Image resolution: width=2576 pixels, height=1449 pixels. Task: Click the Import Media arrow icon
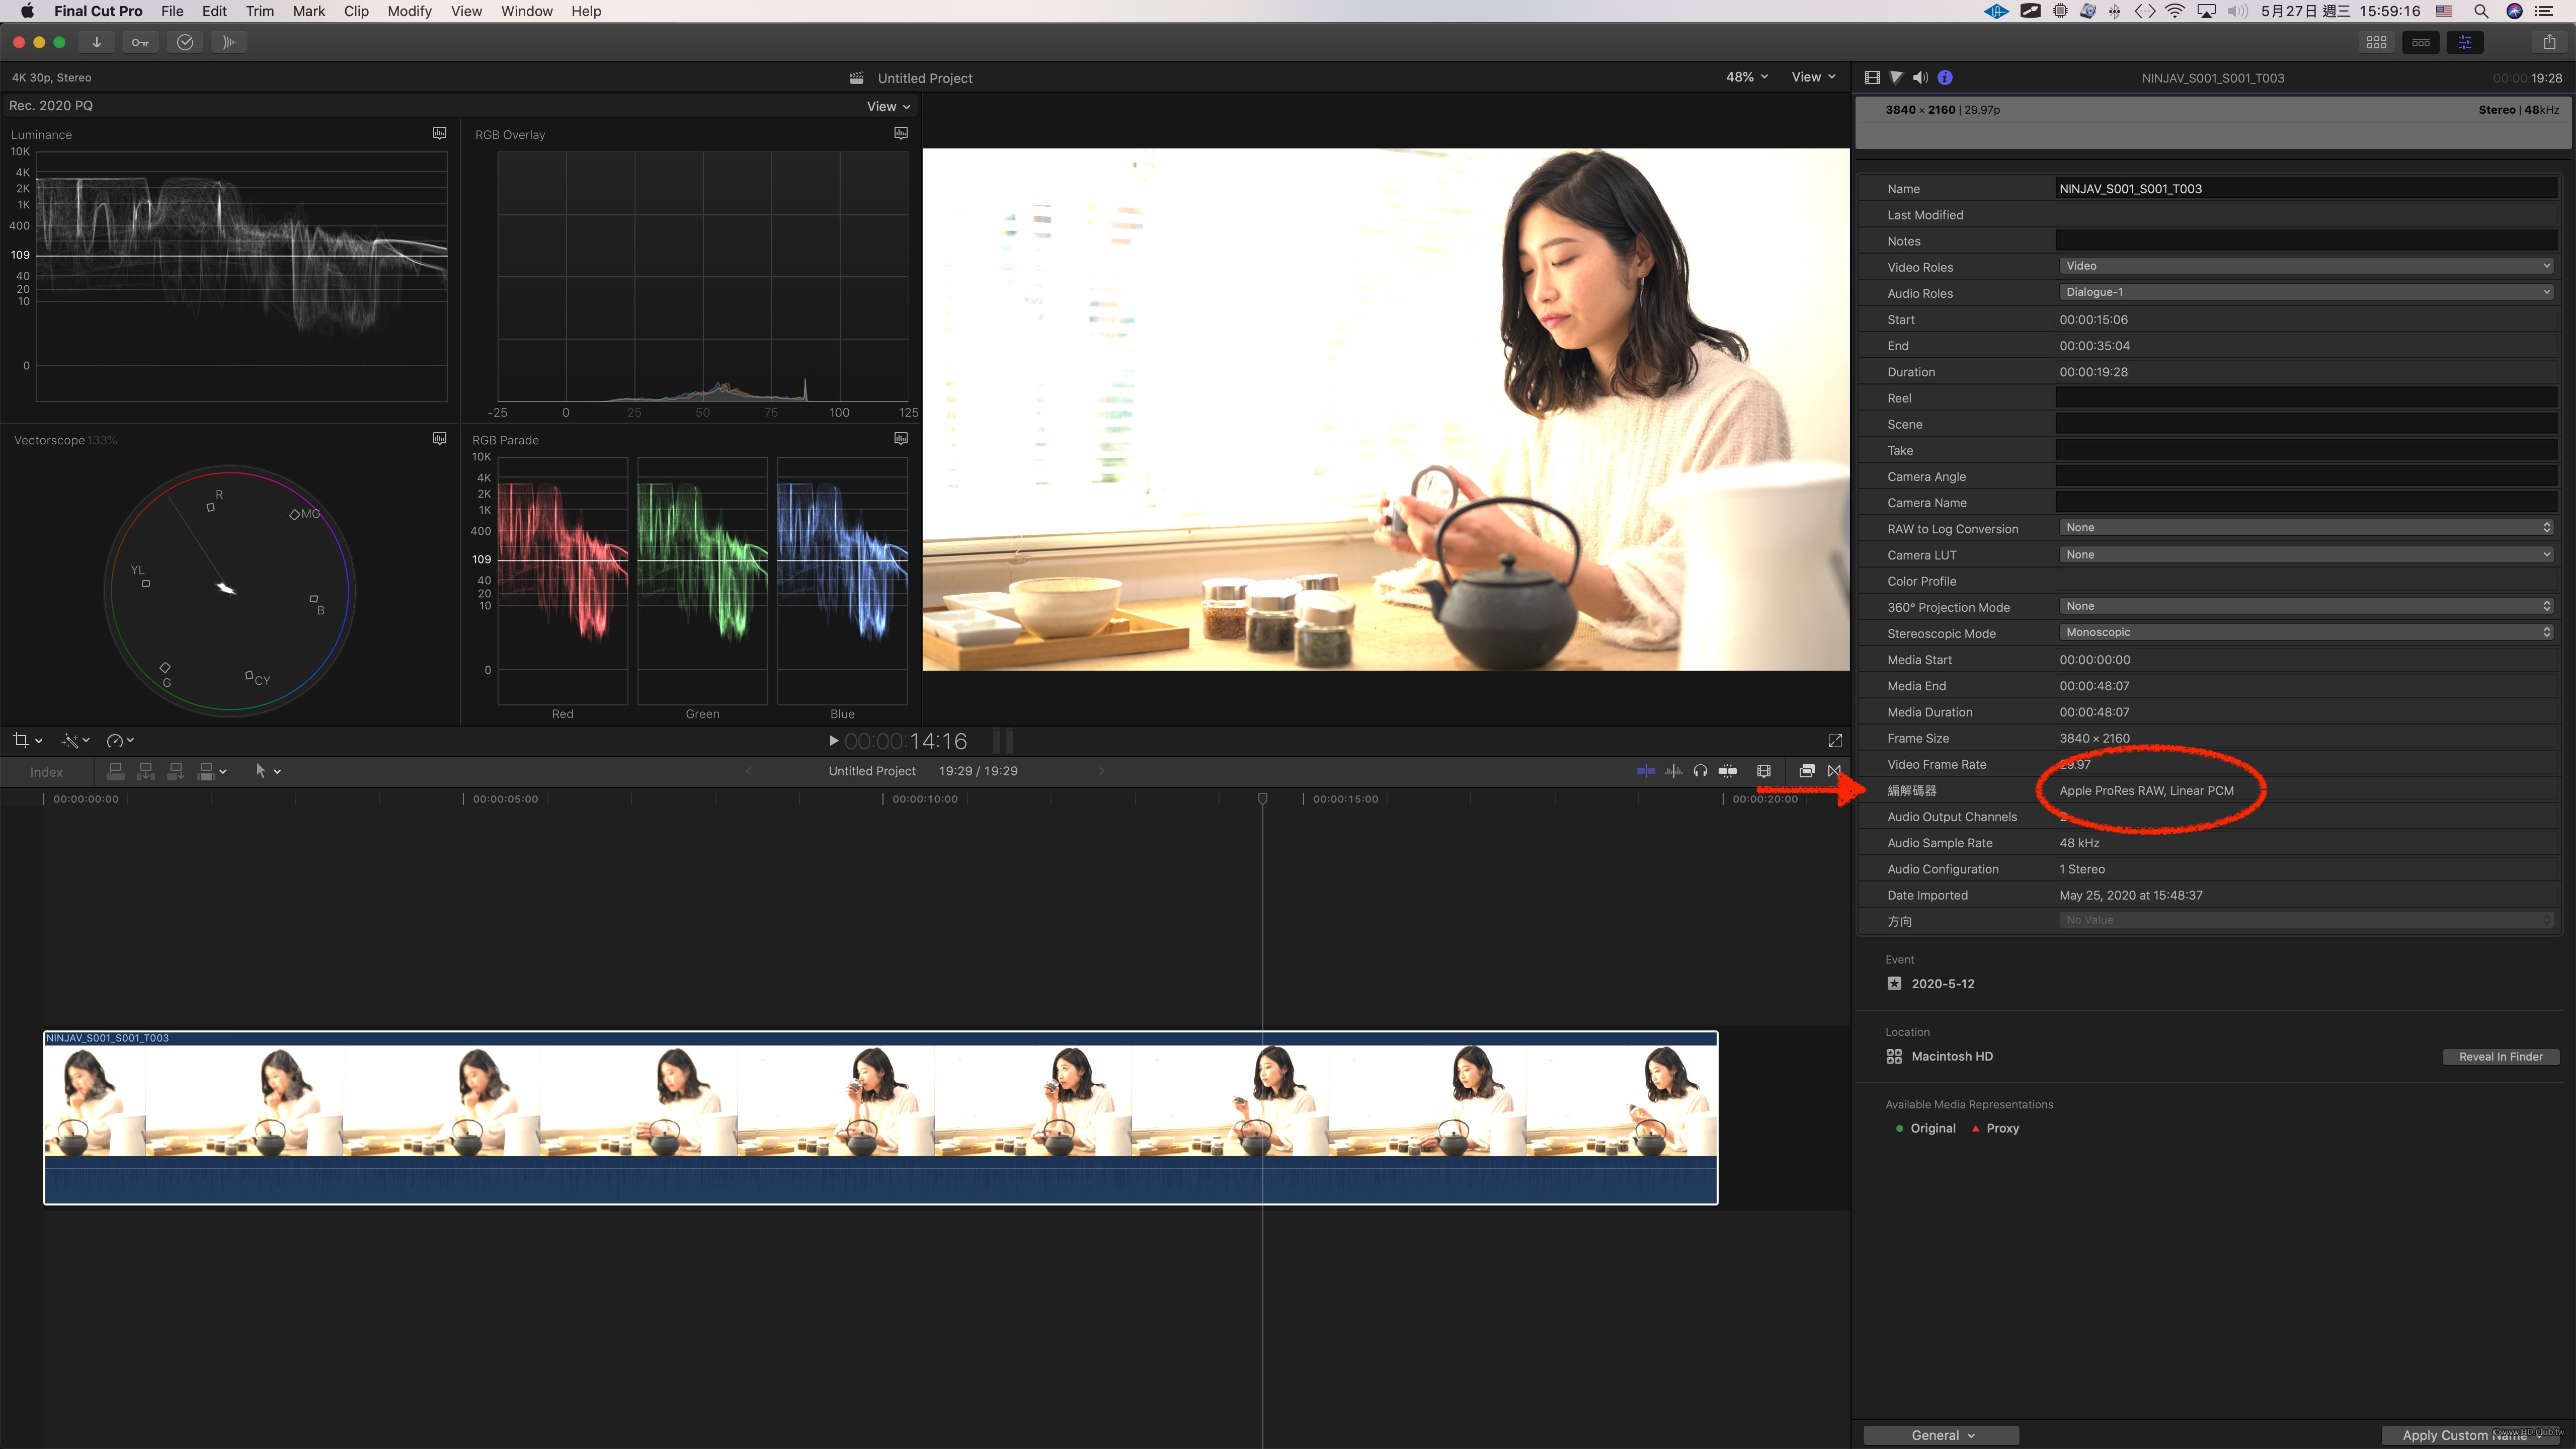point(97,42)
